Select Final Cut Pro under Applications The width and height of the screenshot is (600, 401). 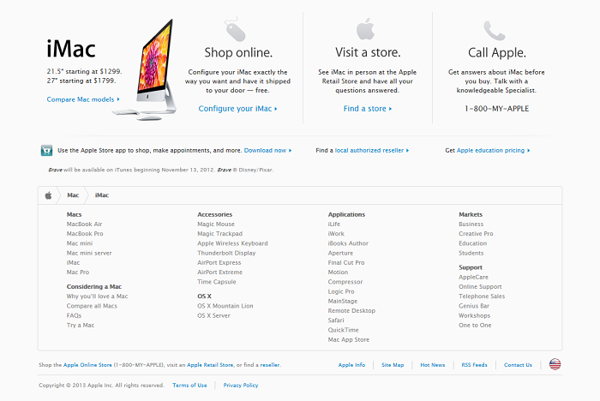tap(346, 262)
